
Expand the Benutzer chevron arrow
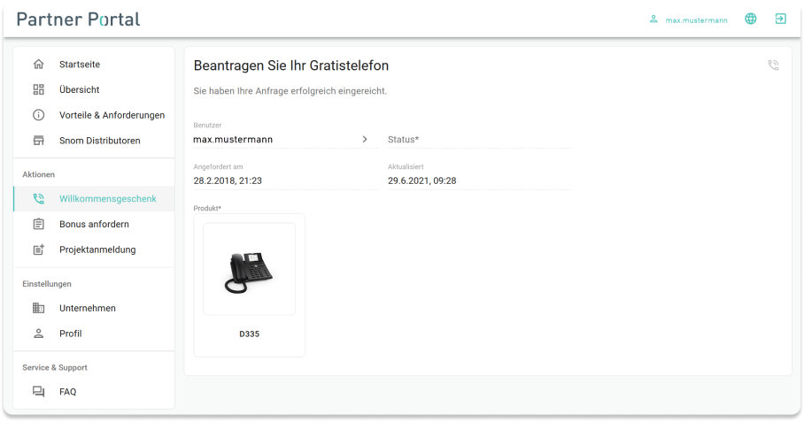click(x=364, y=139)
